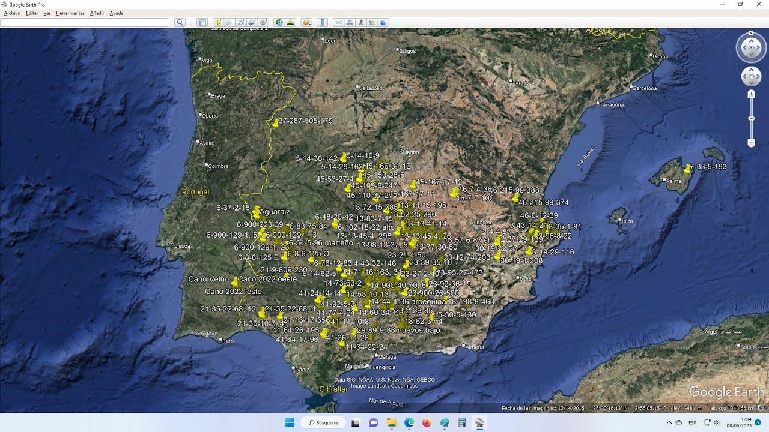Click the Record a Tour icon
This screenshot has height=432, width=769.
point(264,22)
